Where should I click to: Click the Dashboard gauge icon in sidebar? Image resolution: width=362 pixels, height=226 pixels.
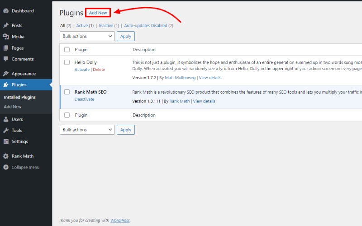coord(6,11)
